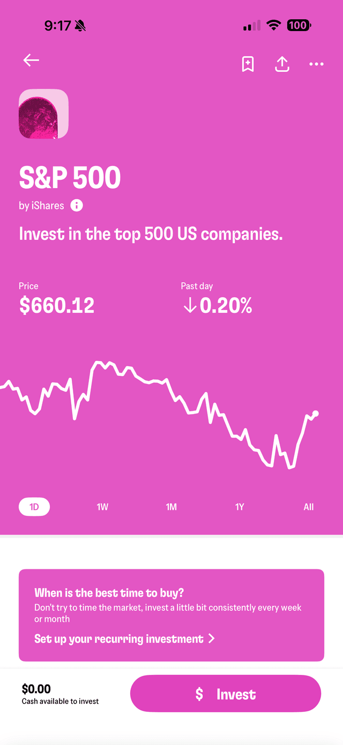Tap the S&P 500 fund logo thumbnail
343x745 pixels.
pyautogui.click(x=43, y=114)
